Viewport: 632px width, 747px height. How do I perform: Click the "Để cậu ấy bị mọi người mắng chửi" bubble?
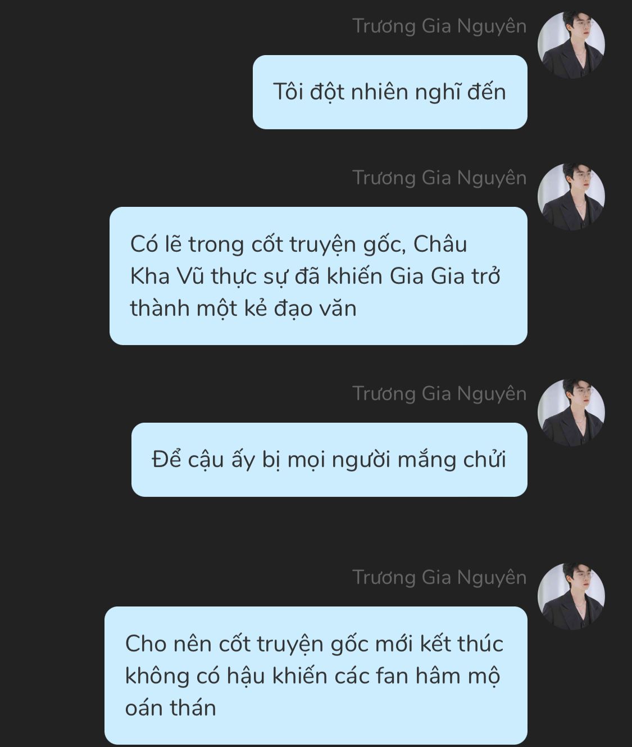click(x=329, y=460)
